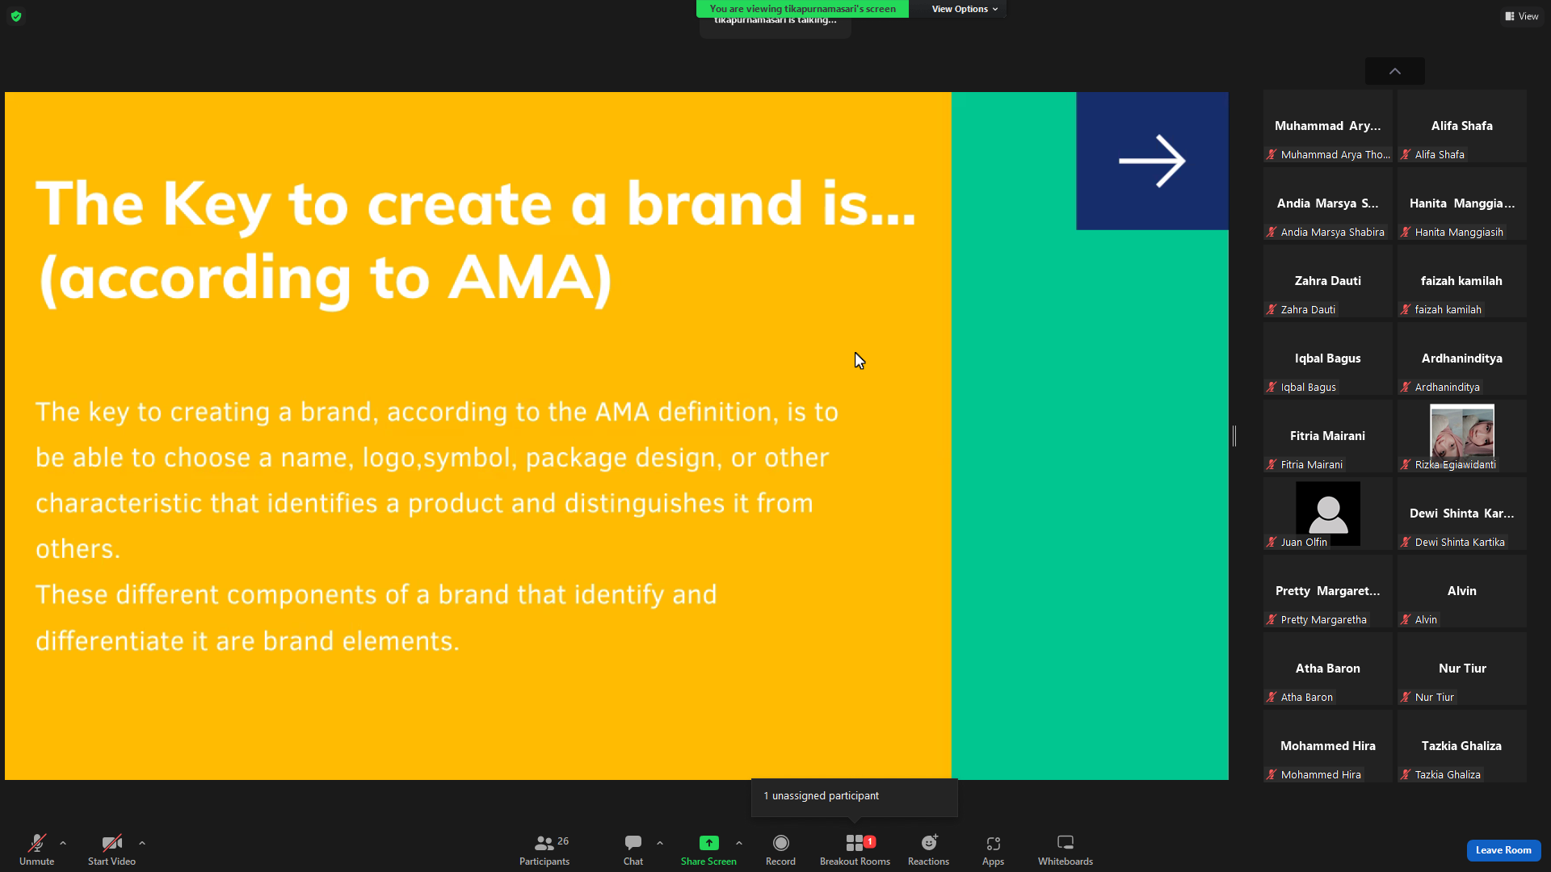1551x872 pixels.
Task: Click muted mic icon for Alifa Shafa
Action: pos(1406,154)
